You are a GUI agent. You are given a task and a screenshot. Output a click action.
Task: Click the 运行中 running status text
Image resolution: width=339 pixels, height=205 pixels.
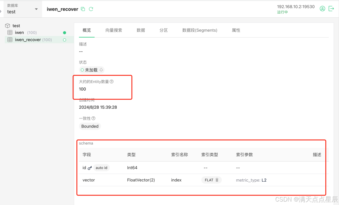point(282,12)
